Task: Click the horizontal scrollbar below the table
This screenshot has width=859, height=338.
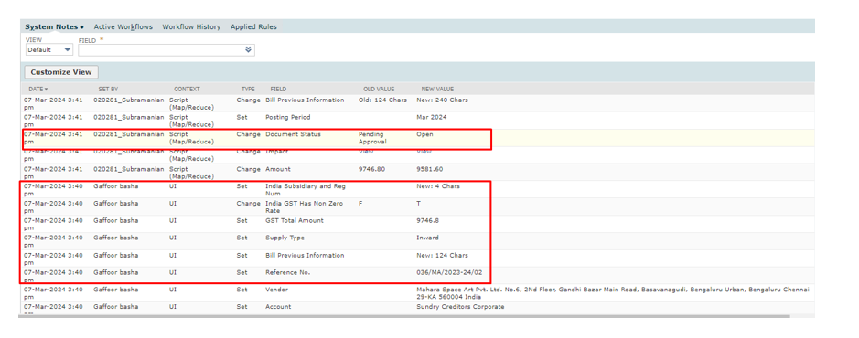Action: coord(404,316)
